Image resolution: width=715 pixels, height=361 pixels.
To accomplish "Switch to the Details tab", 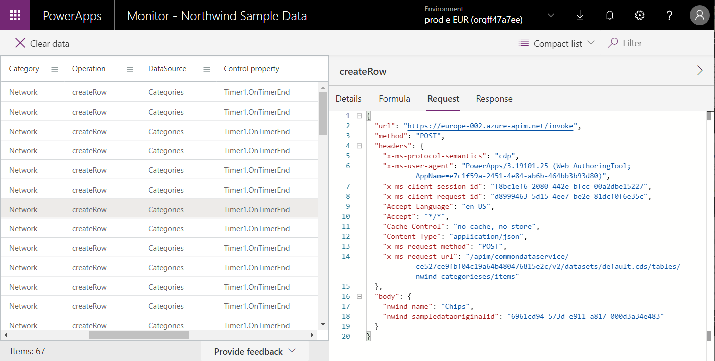I will pyautogui.click(x=349, y=99).
